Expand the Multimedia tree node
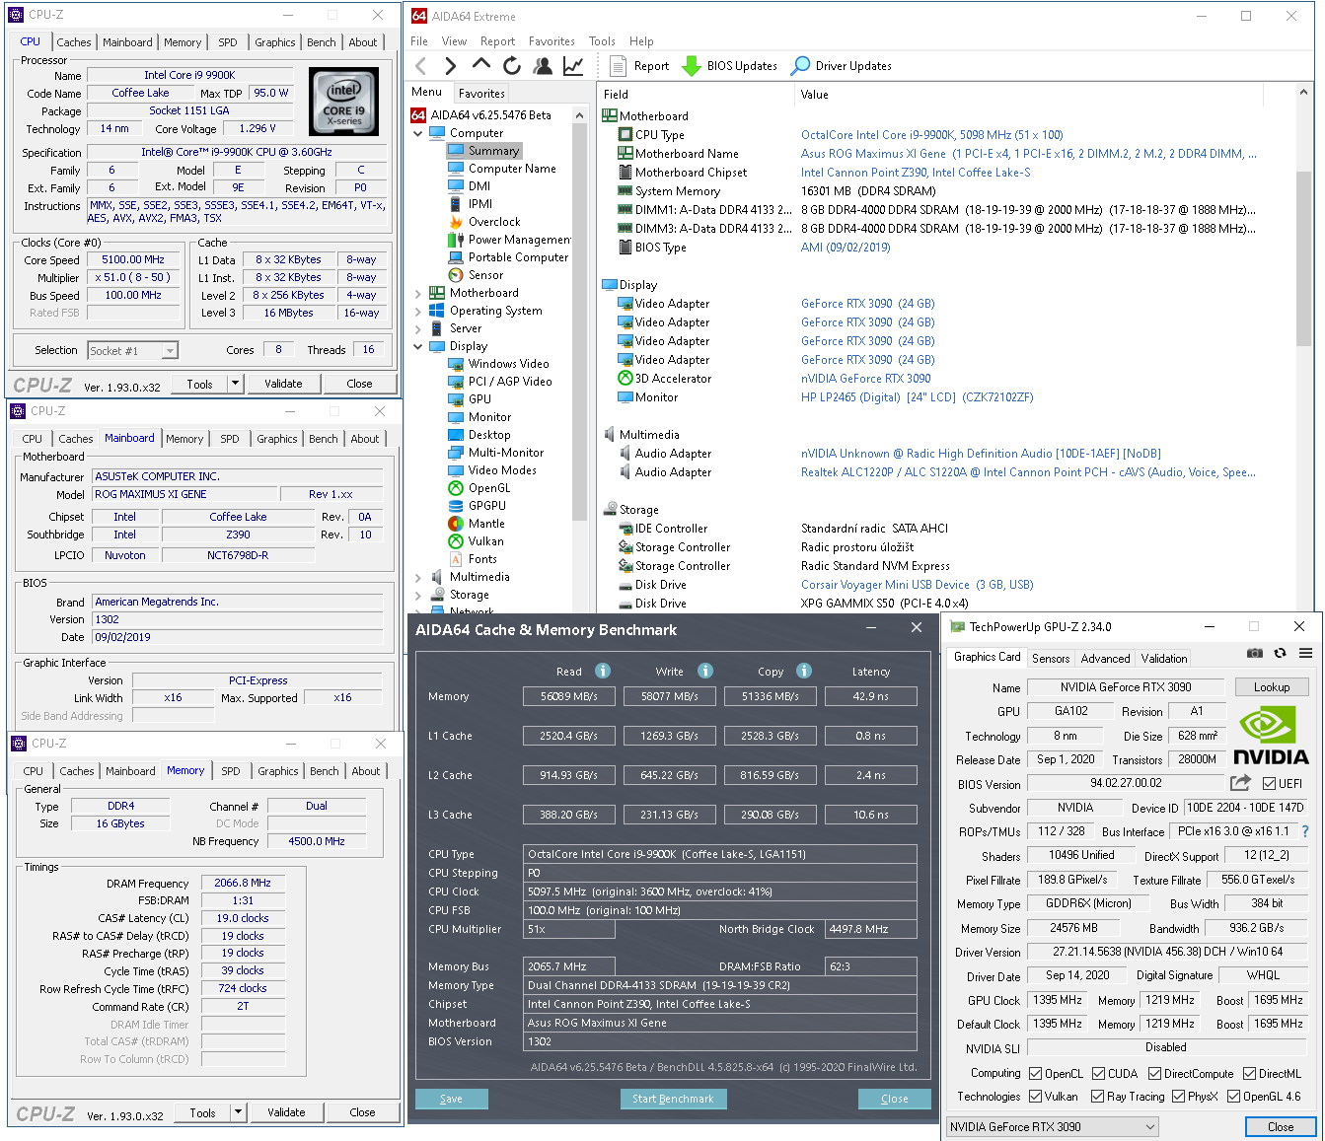Screen dimensions: 1325x1141 click(x=417, y=577)
